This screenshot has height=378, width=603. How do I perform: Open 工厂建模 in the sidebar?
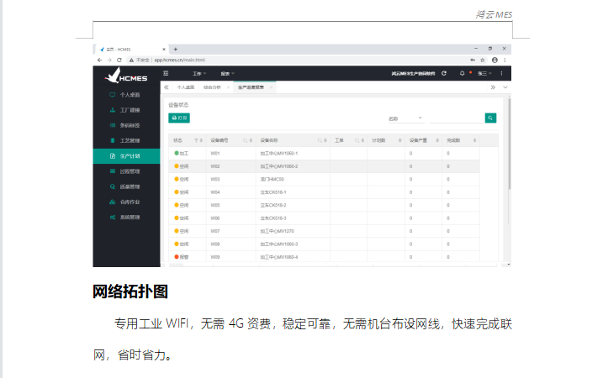click(x=129, y=110)
